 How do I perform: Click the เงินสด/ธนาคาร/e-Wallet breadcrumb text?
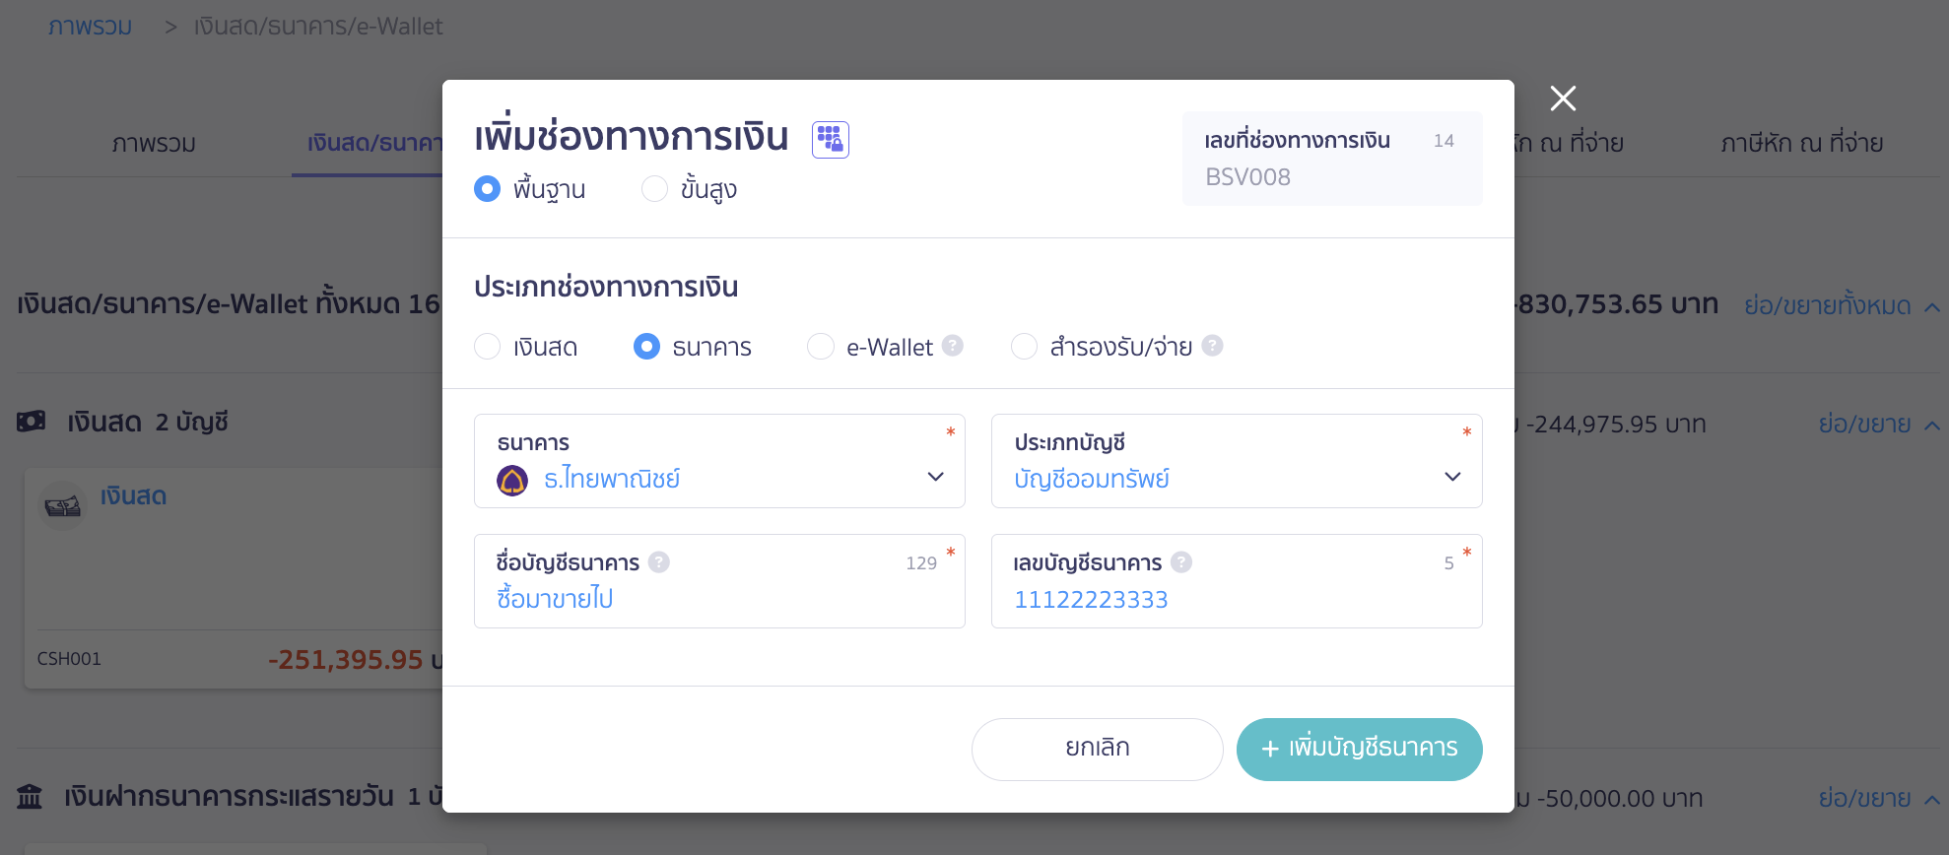[x=318, y=27]
